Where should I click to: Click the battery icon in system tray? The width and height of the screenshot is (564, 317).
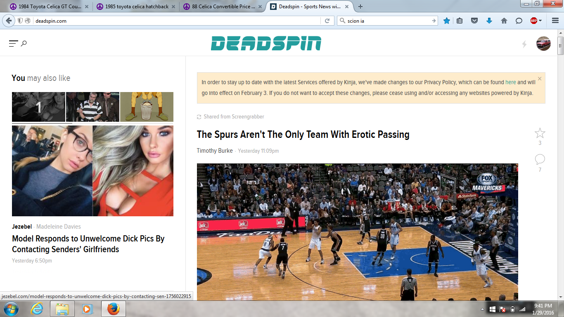pos(512,309)
